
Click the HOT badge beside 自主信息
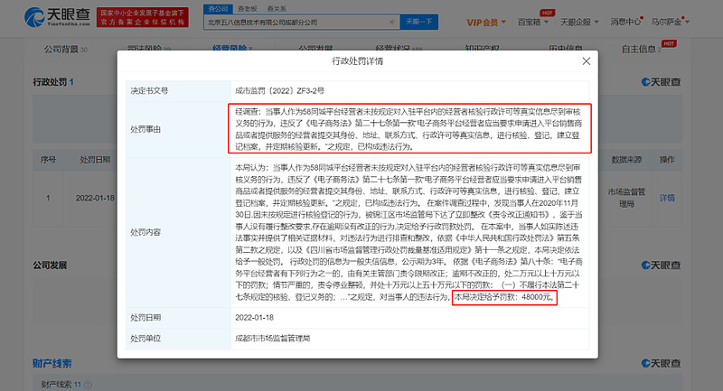click(x=669, y=43)
